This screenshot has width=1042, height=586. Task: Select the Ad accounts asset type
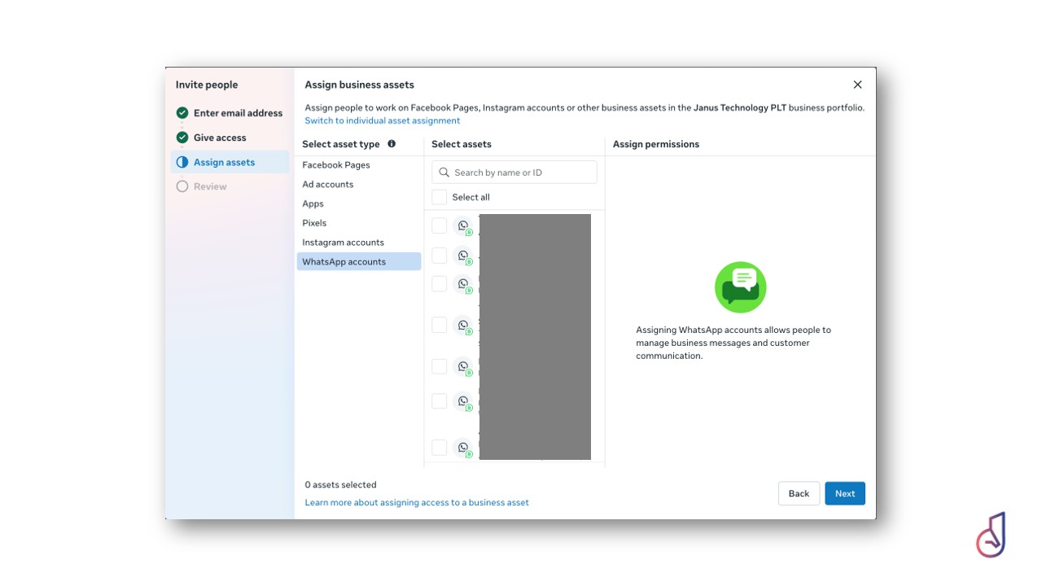tap(359, 185)
